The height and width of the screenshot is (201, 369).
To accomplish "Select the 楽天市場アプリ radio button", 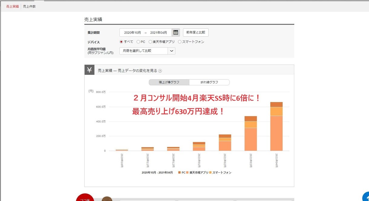I will [x=150, y=42].
